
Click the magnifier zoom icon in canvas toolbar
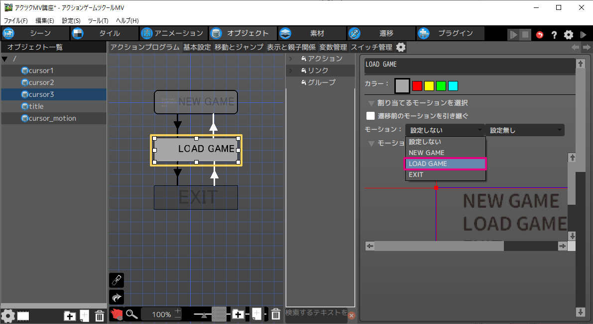[131, 314]
